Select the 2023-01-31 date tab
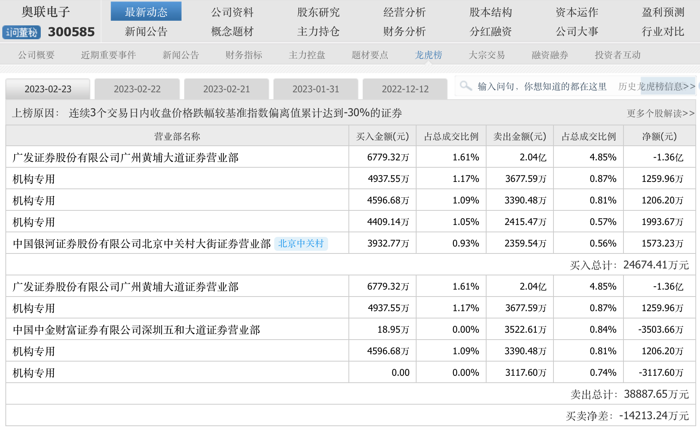This screenshot has width=700, height=430. tap(315, 89)
